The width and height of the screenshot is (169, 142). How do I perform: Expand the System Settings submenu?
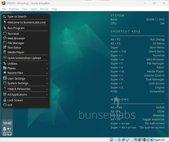pyautogui.click(x=25, y=83)
